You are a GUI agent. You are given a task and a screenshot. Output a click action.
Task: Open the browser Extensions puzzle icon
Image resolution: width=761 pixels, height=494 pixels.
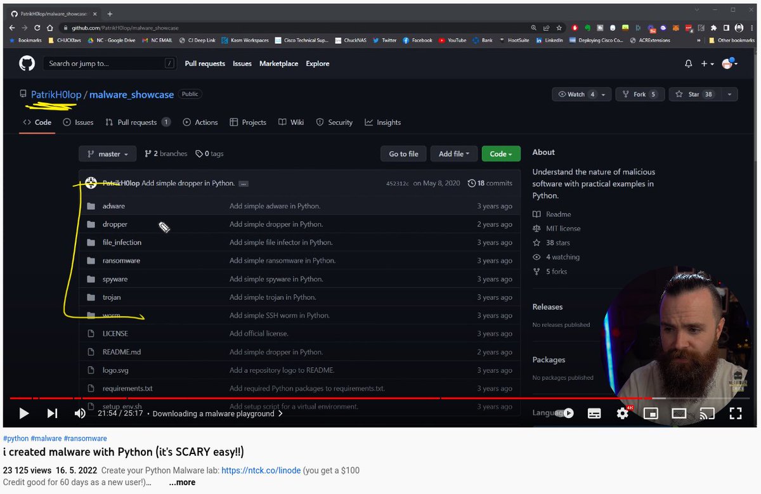click(x=713, y=28)
